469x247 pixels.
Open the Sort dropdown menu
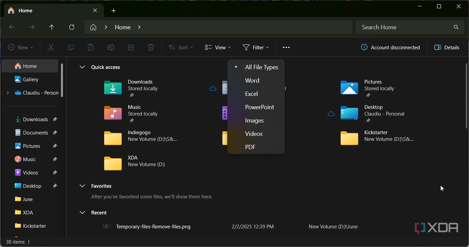[x=181, y=47]
